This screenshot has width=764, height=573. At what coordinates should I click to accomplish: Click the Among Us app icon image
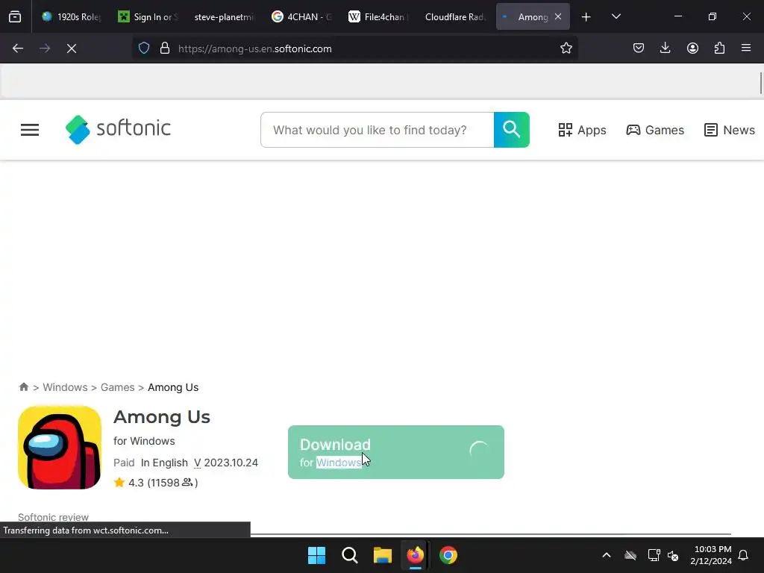point(60,448)
